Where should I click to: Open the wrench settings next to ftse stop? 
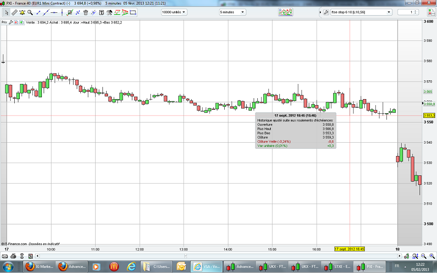(x=326, y=12)
